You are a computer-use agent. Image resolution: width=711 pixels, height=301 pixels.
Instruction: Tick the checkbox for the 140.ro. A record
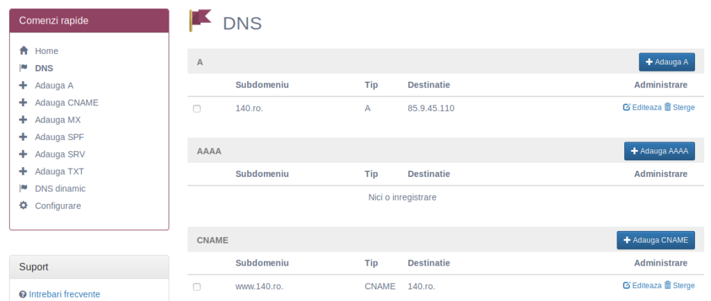[x=196, y=109]
